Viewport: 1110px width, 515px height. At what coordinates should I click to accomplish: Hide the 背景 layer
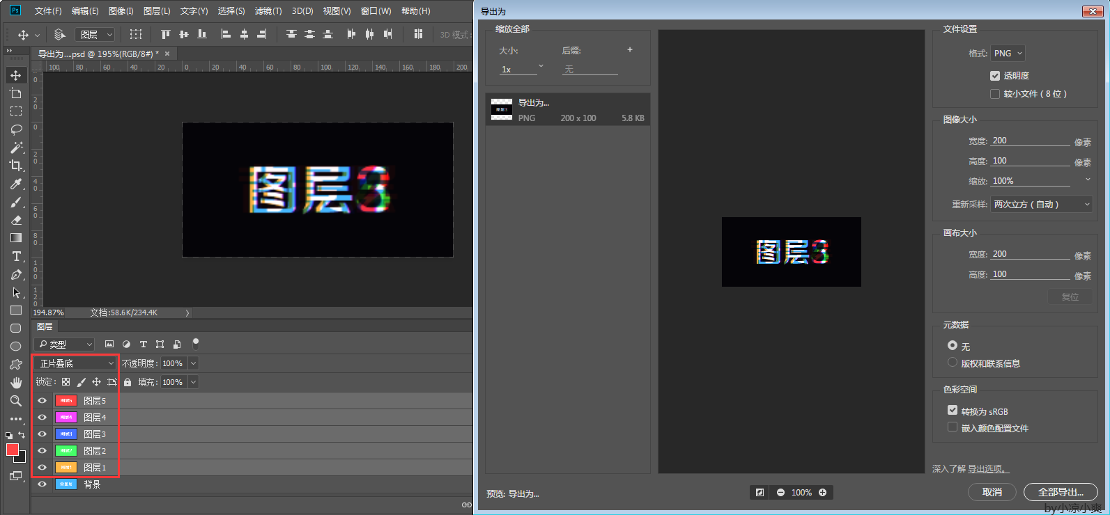coord(43,484)
